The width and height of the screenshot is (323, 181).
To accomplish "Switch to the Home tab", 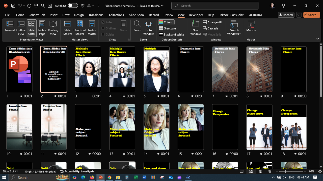I will (20, 15).
